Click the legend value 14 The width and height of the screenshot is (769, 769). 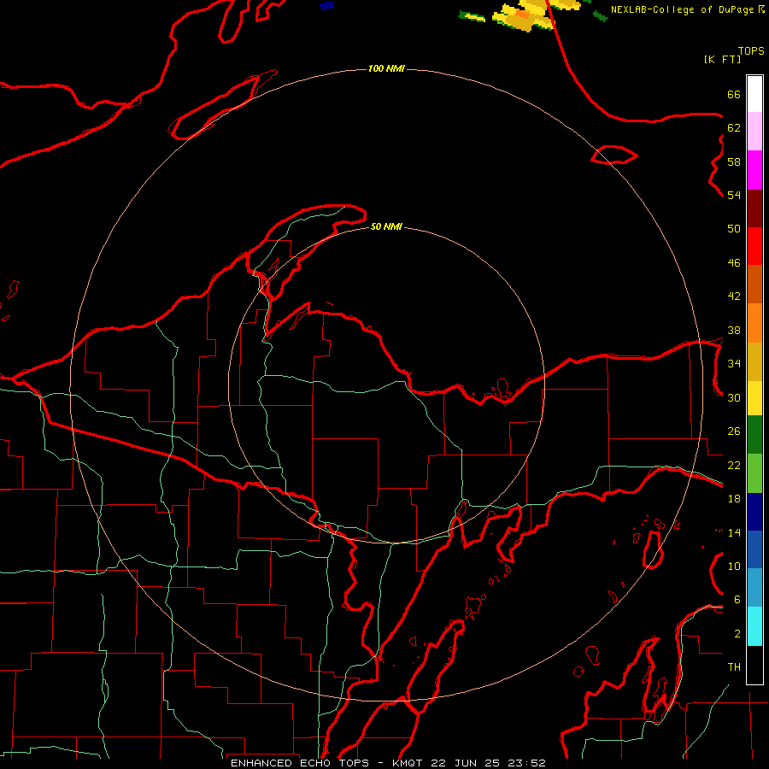coord(734,532)
